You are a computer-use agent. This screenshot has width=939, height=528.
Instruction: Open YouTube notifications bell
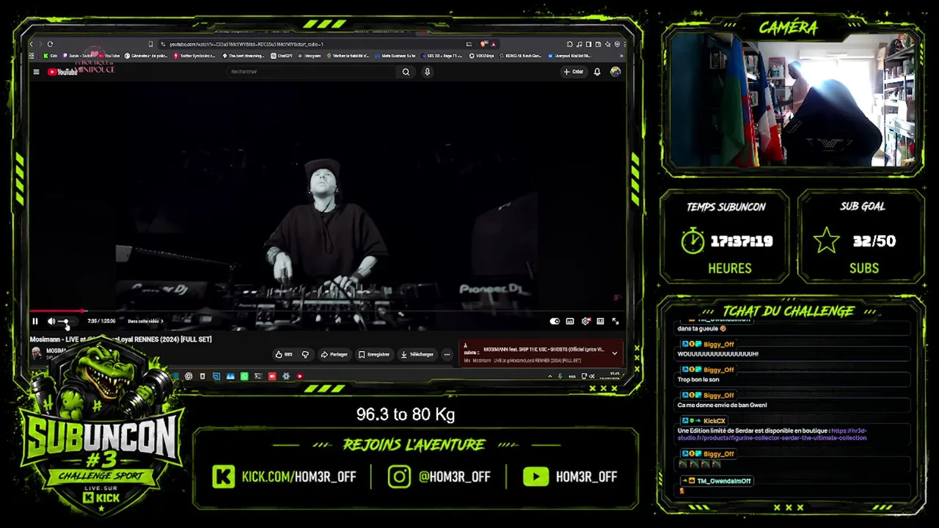[597, 72]
